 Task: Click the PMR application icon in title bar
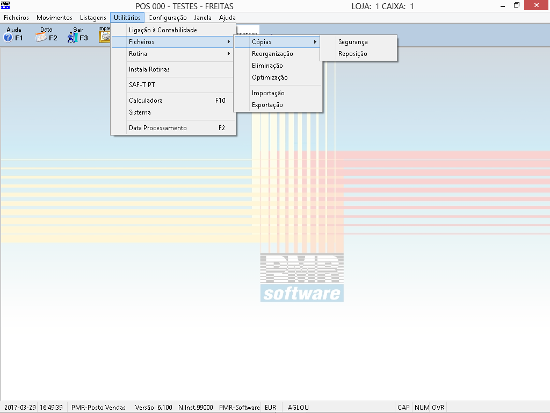(6, 6)
